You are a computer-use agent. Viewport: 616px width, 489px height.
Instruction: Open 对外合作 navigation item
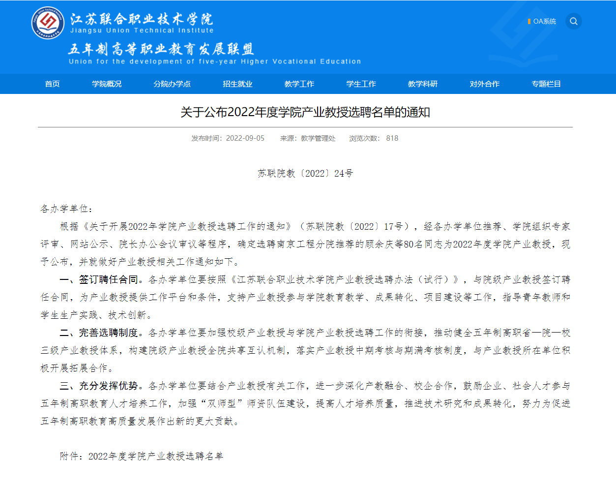[x=484, y=84]
